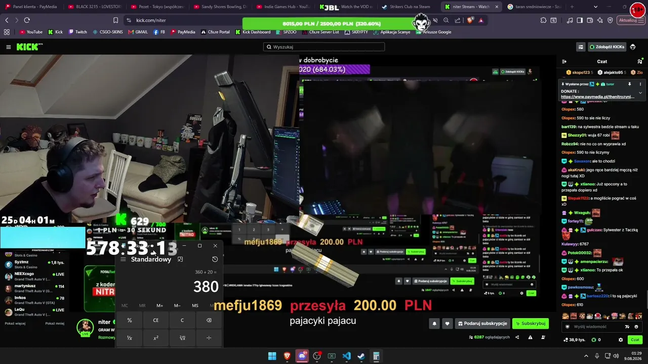The height and width of the screenshot is (364, 648).
Task: Reload the page in the browser
Action: tap(27, 20)
